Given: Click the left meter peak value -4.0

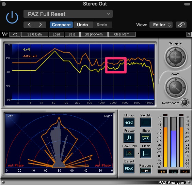Looking at the screenshot, I should tap(162, 171).
